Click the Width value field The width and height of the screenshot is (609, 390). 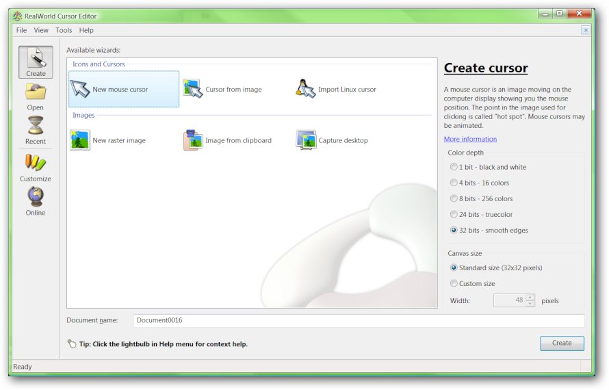pyautogui.click(x=510, y=300)
